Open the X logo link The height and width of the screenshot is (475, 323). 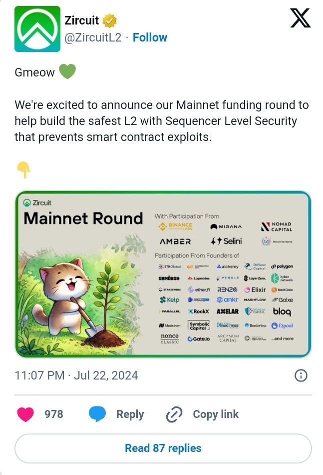tap(300, 19)
